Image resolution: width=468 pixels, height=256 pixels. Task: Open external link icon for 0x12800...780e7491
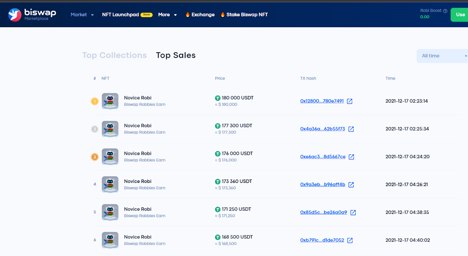[350, 101]
